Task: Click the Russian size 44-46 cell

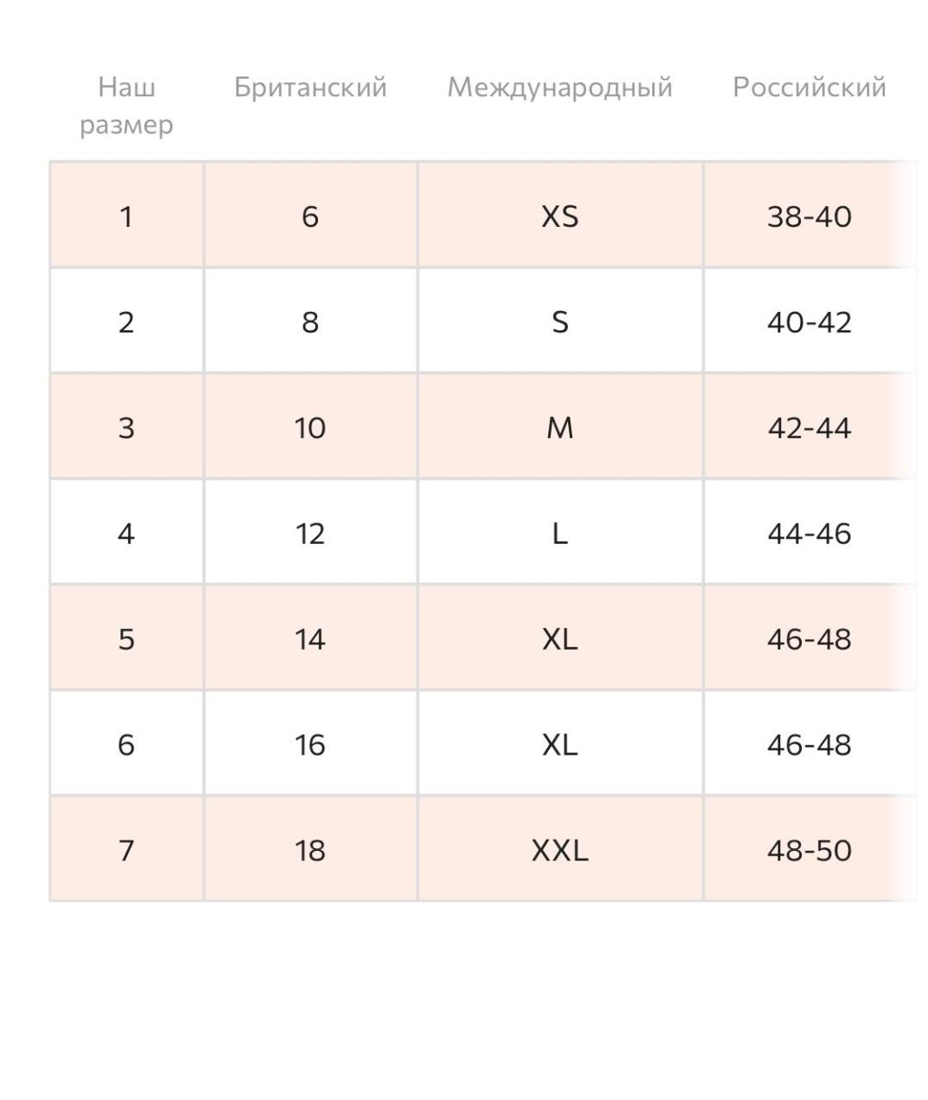Action: 809,534
